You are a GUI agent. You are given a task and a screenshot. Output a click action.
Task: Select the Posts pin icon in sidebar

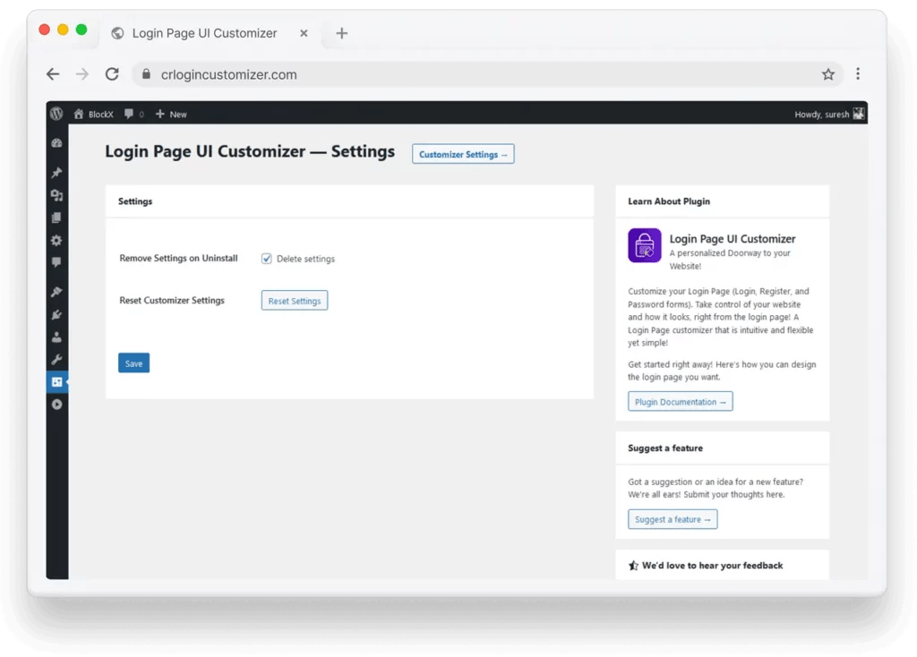56,173
